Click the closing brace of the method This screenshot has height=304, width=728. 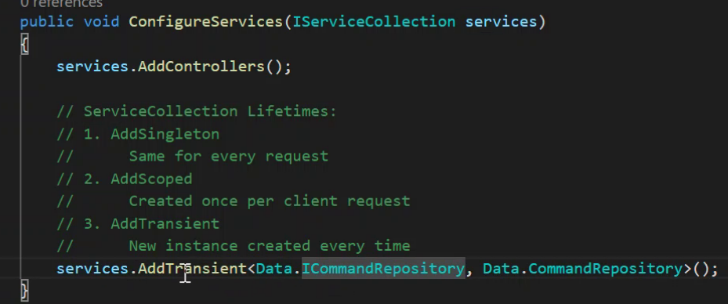pos(24,291)
